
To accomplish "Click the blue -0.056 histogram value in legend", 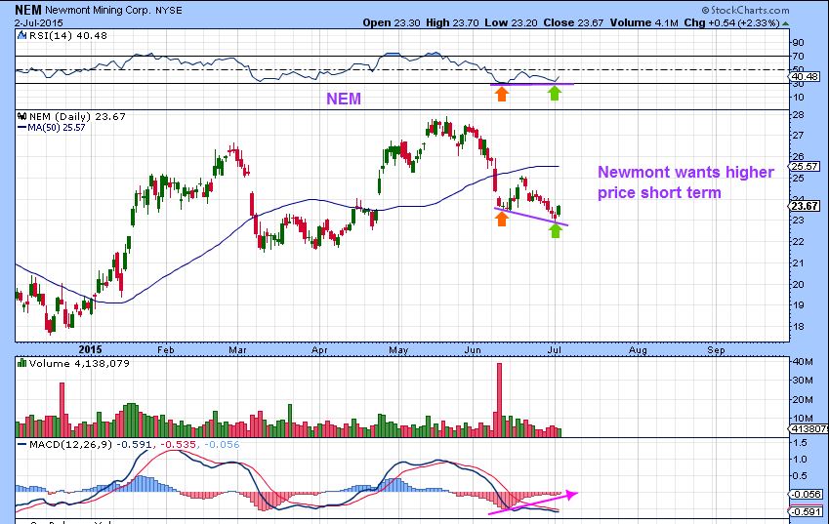I will tap(222, 444).
